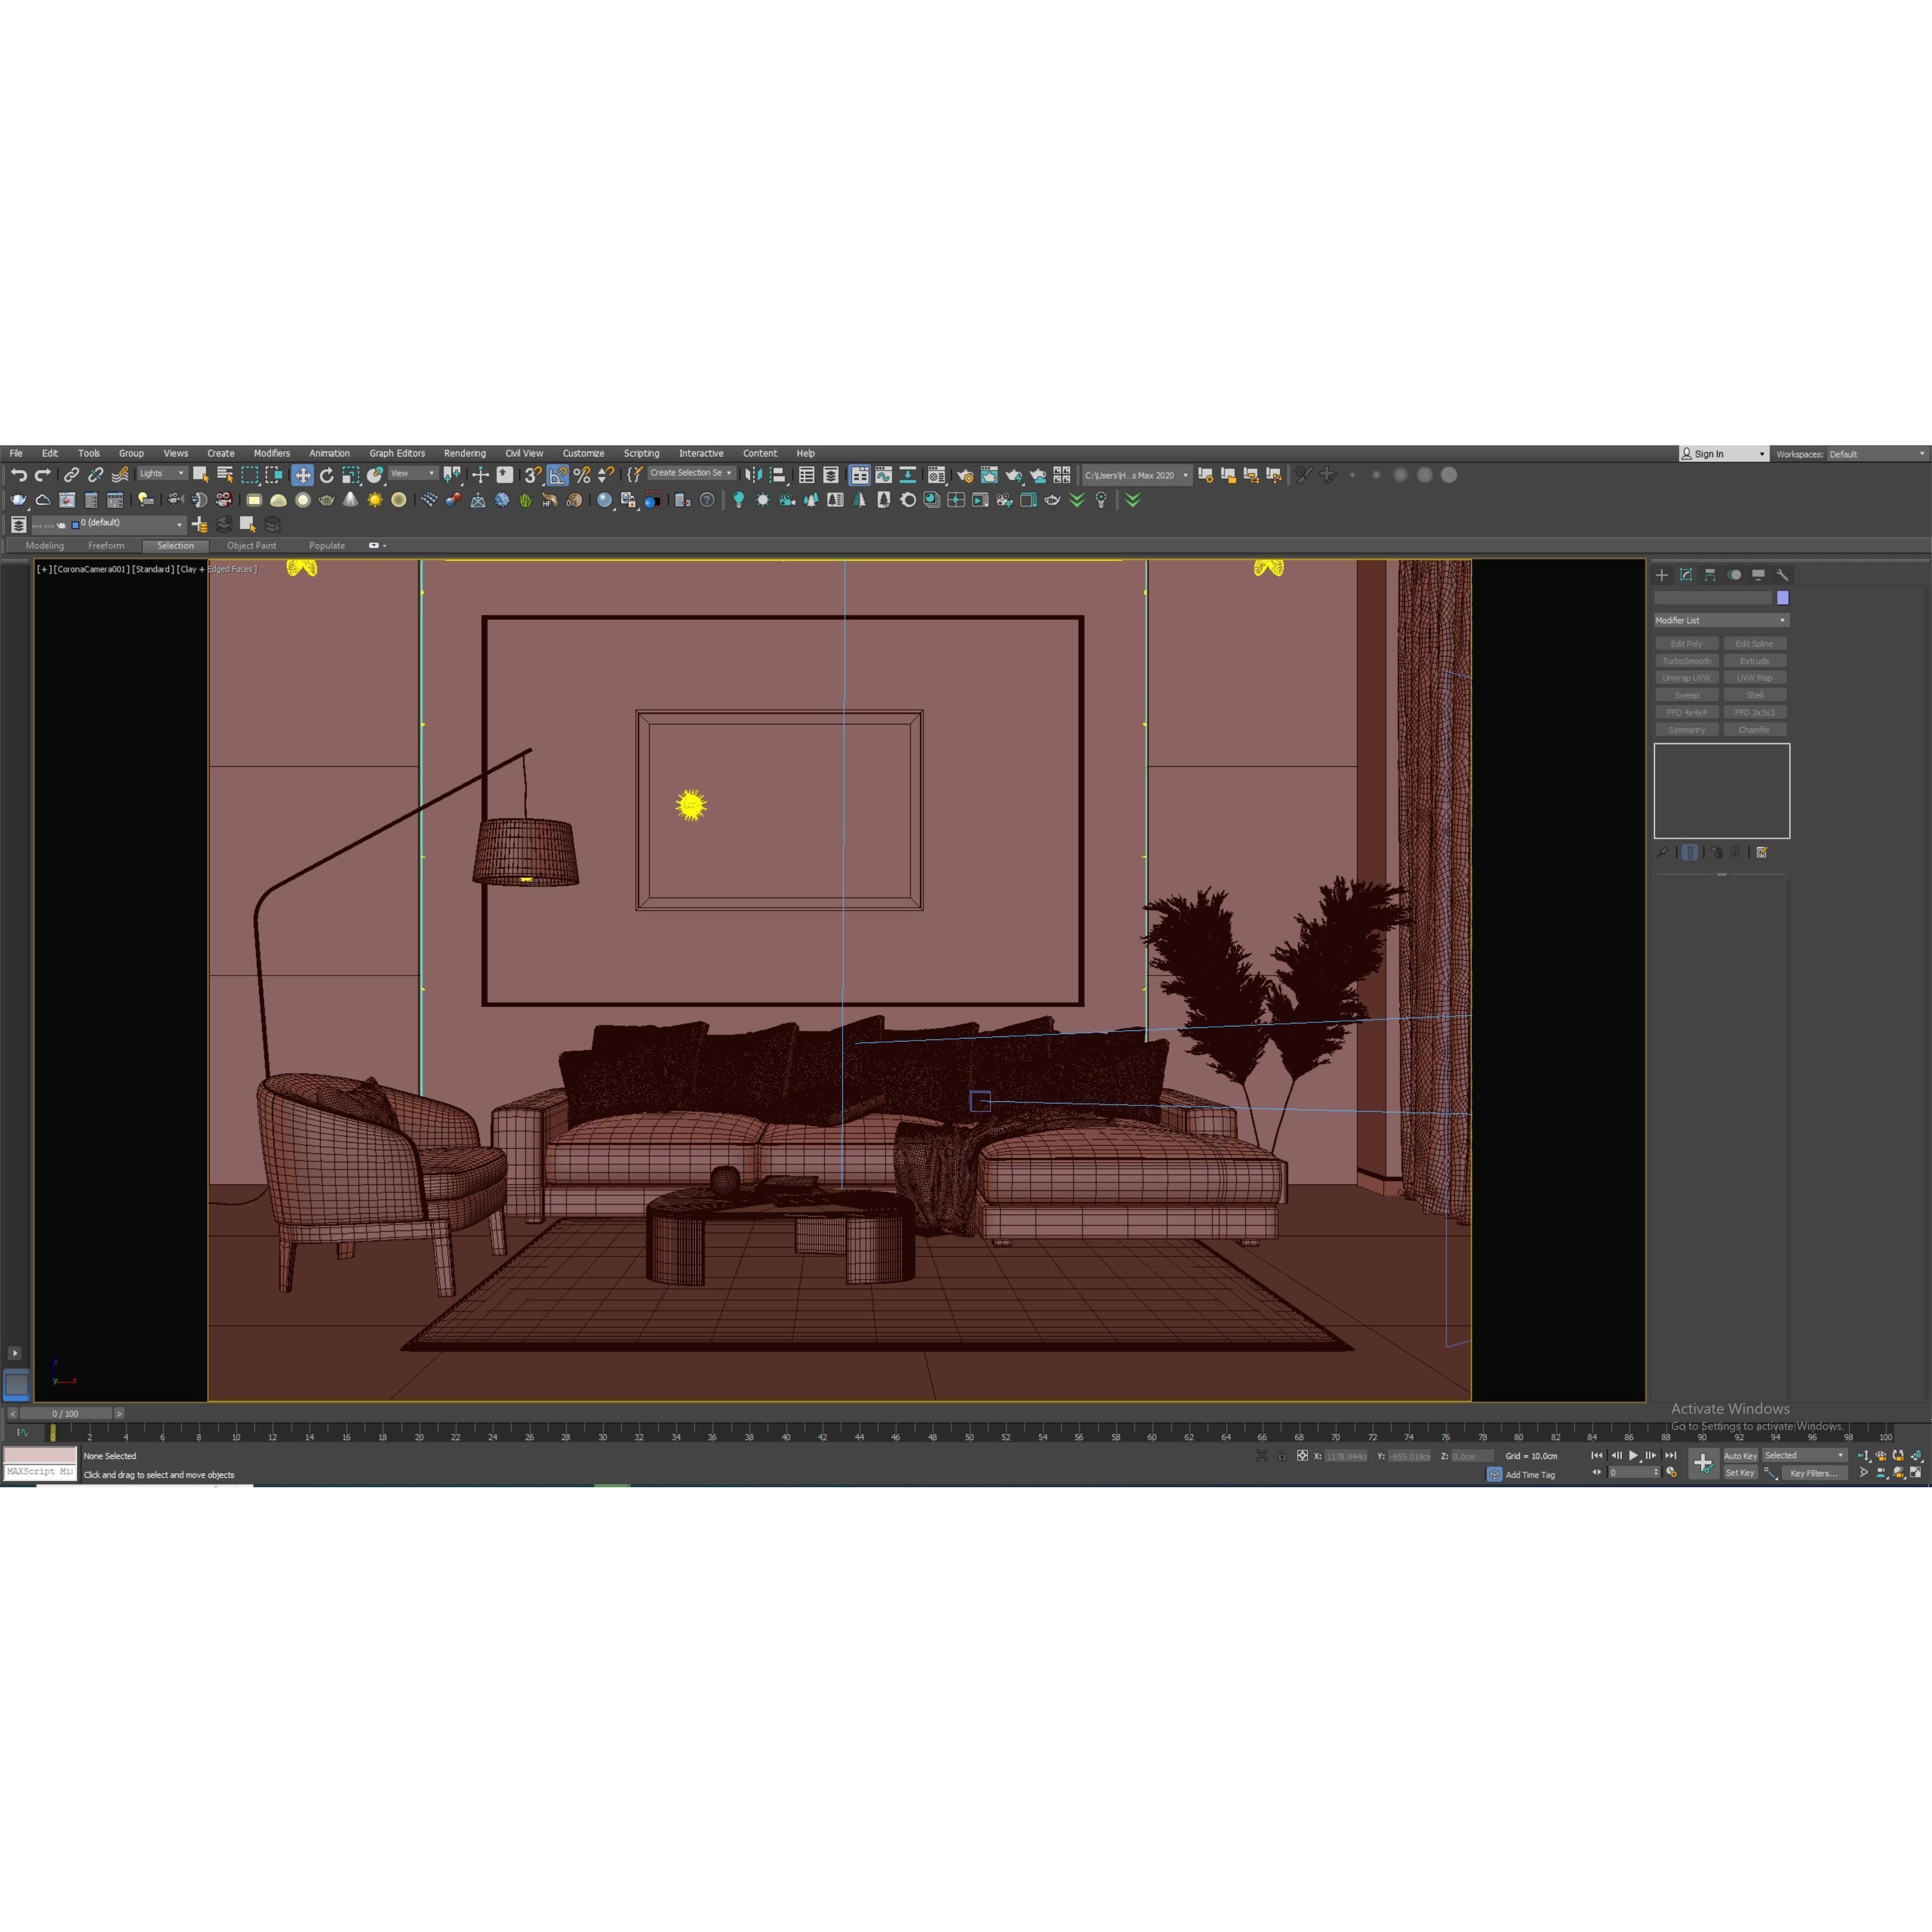This screenshot has width=1932, height=1932.
Task: Toggle the Snaps Toggle magnet
Action: [x=531, y=475]
